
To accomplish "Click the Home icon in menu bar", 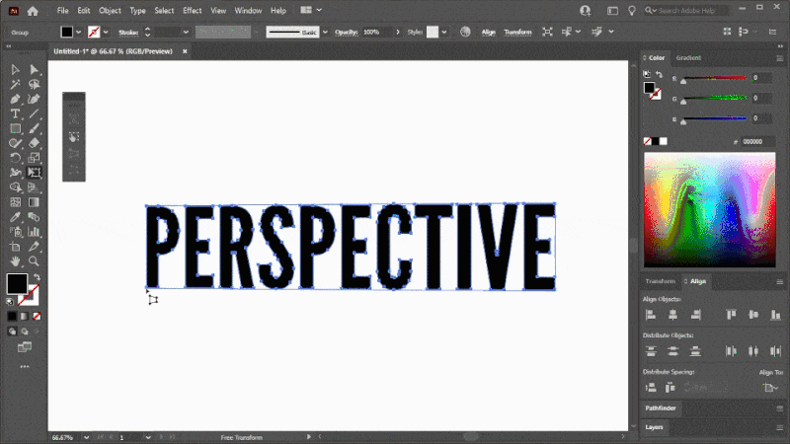I will pos(33,11).
